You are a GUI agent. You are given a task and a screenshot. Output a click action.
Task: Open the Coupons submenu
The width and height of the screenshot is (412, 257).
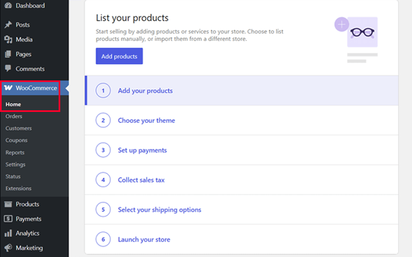16,141
